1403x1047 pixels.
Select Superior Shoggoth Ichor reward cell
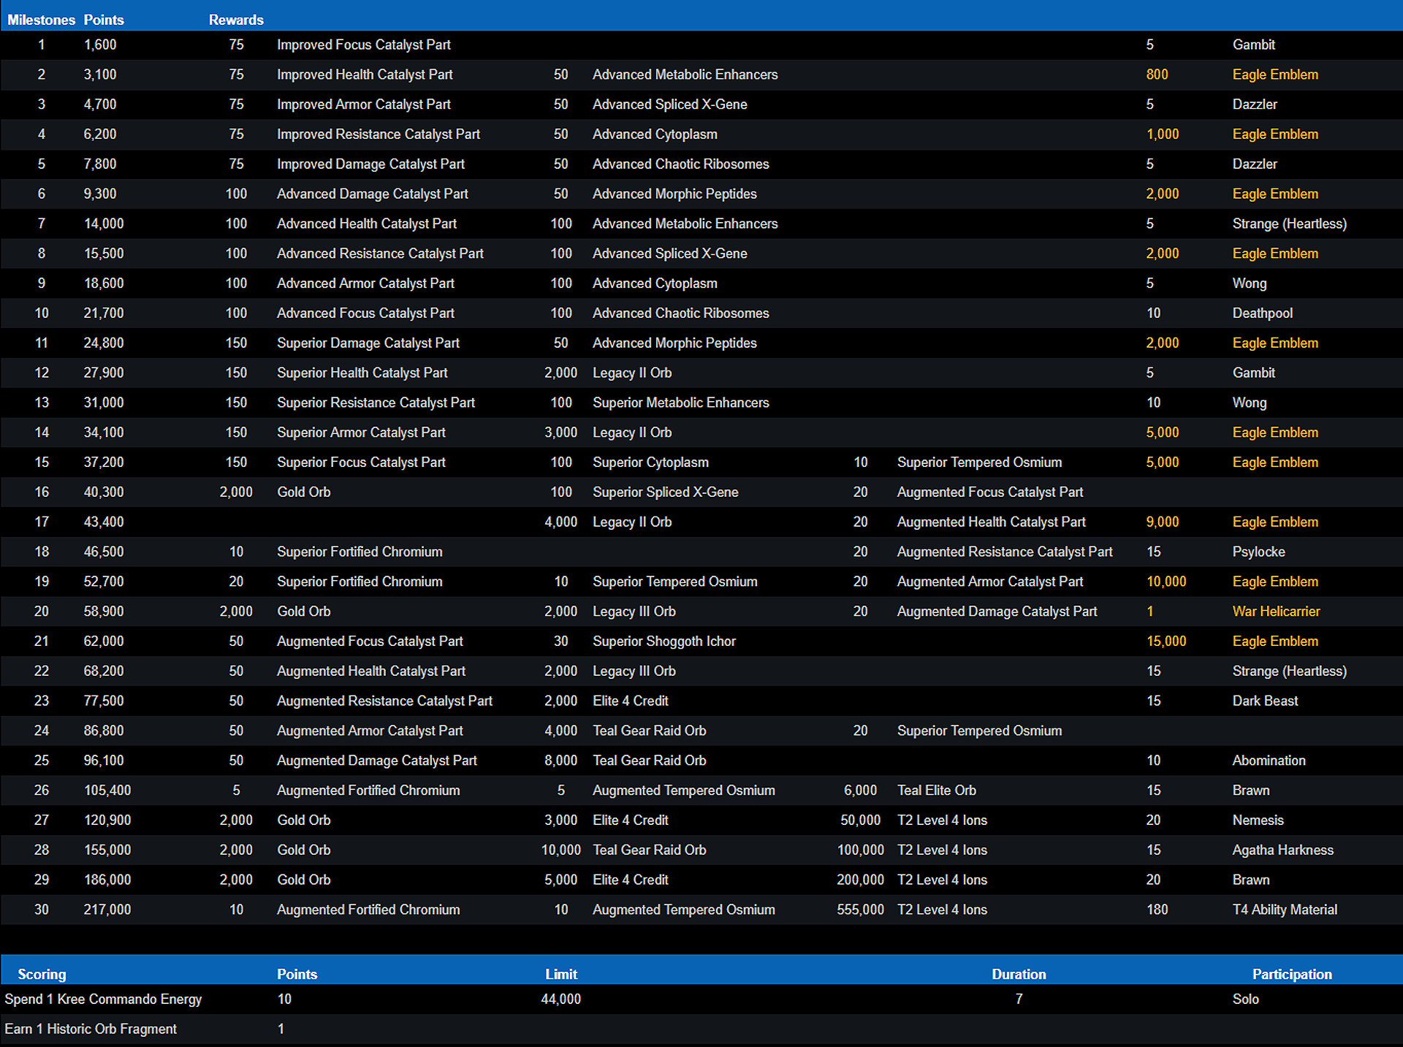tap(664, 641)
